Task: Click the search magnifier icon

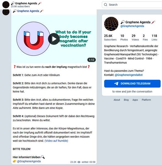Action: [105, 5]
